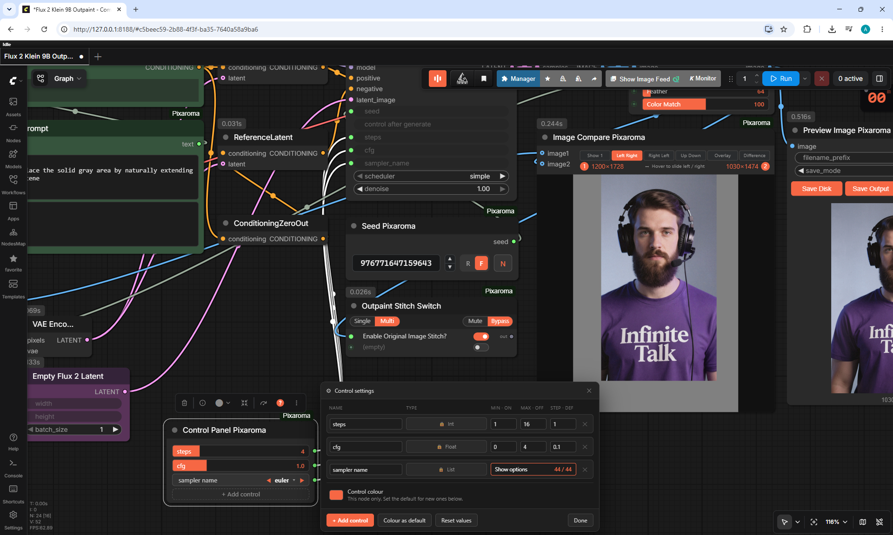This screenshot has width=893, height=535.
Task: Click the bypass arrow icon in node toolbar
Action: click(x=264, y=403)
